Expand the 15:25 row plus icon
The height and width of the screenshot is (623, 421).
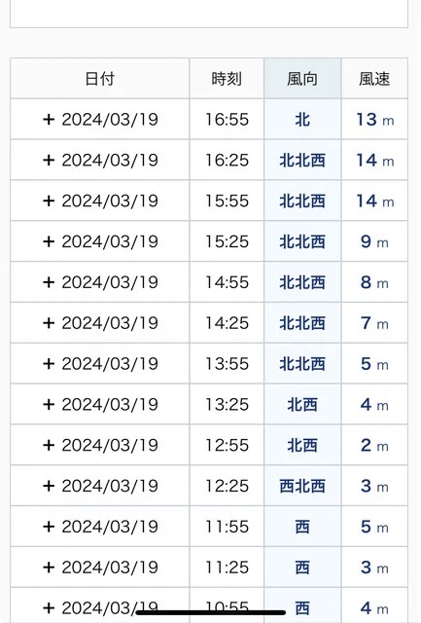49,241
